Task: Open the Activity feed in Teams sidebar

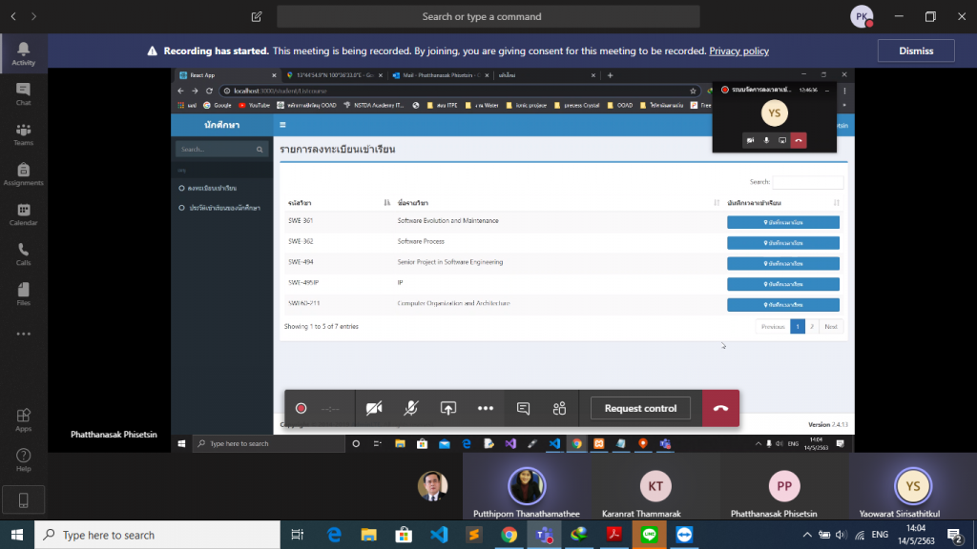Action: click(x=24, y=53)
